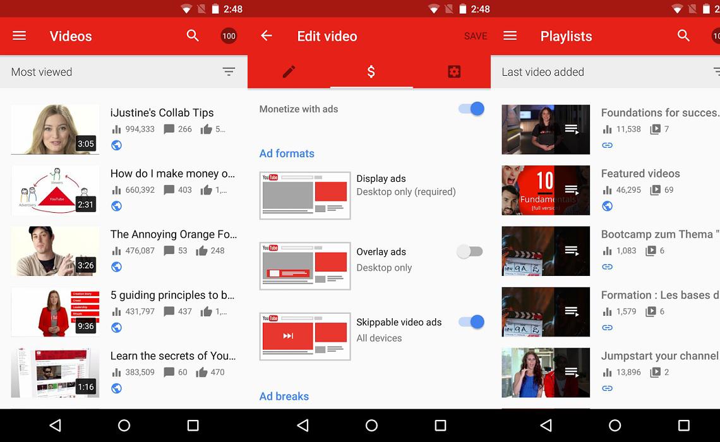Open the navigation menu on Videos screen
Viewport: 720px width, 442px height.
(x=18, y=36)
